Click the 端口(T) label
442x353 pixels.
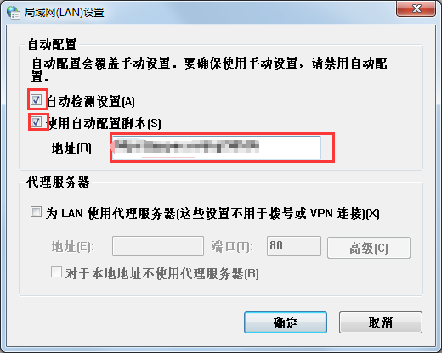(x=232, y=247)
